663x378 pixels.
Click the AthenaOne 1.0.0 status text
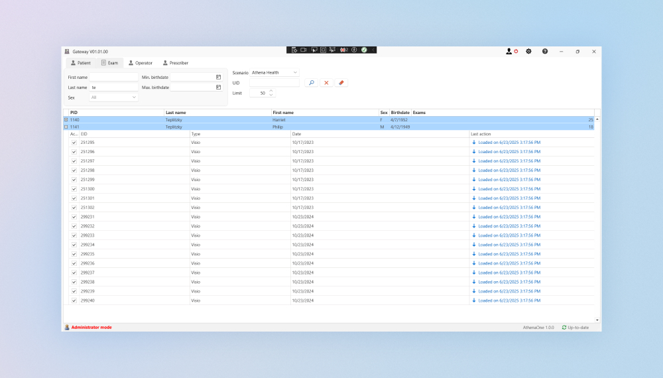click(538, 327)
